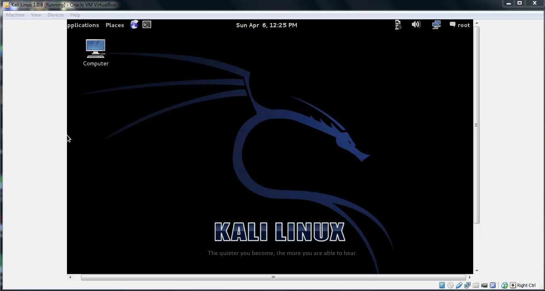Open the Places menu
This screenshot has height=291, width=545.
point(115,25)
